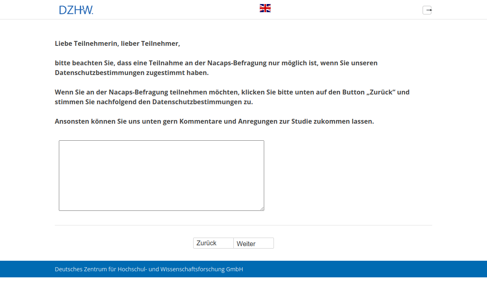Select the Union Jack to view English version
Viewport: 487px width, 281px height.
(265, 8)
